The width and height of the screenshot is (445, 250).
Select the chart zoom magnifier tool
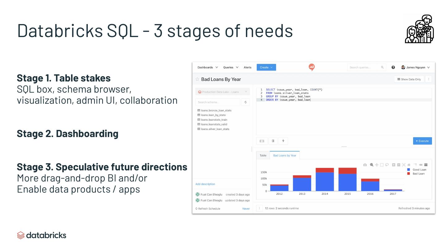click(372, 165)
